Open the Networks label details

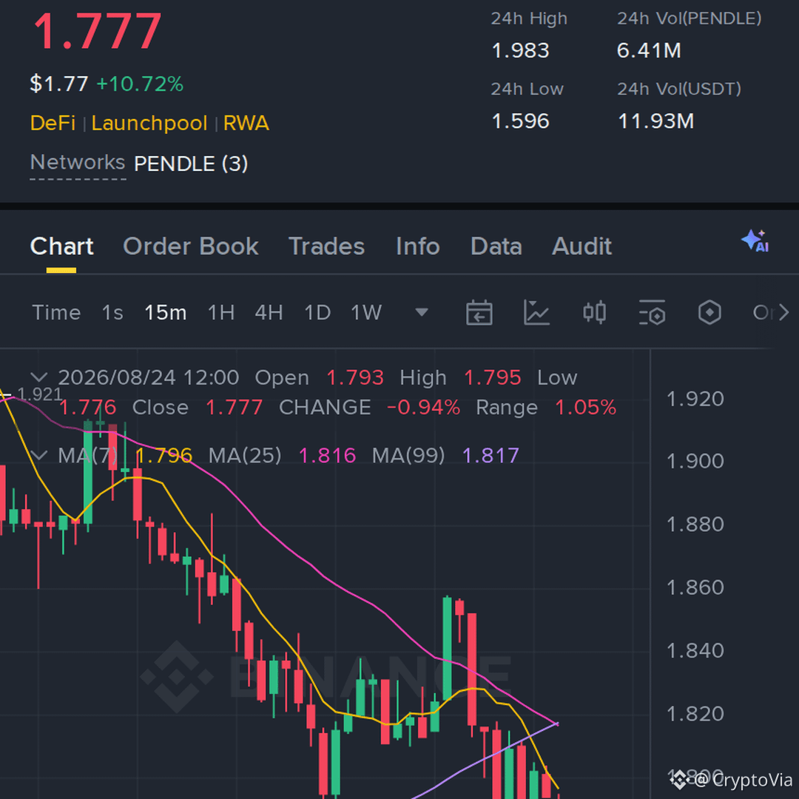[x=78, y=163]
